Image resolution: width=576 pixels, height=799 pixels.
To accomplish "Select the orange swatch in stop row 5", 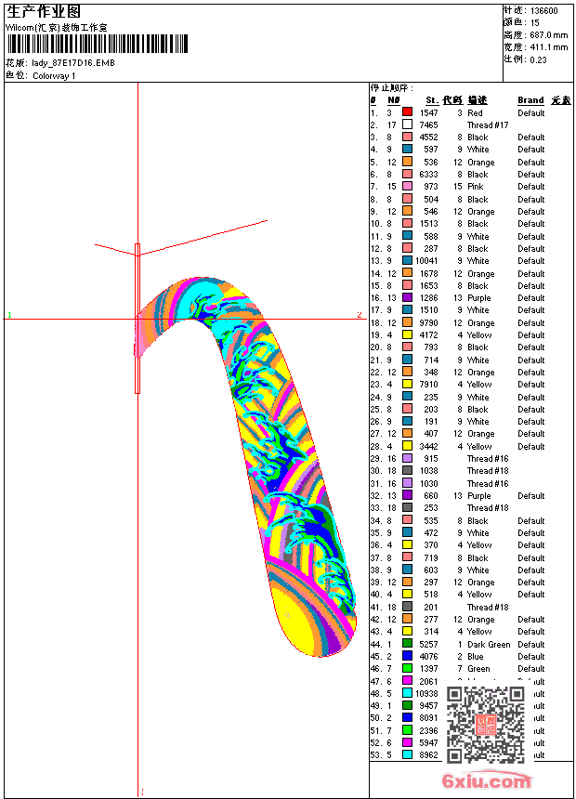I will click(407, 162).
